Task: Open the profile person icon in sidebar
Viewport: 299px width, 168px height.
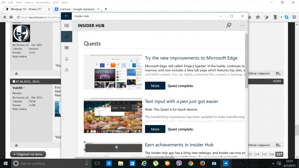Action: [67, 70]
